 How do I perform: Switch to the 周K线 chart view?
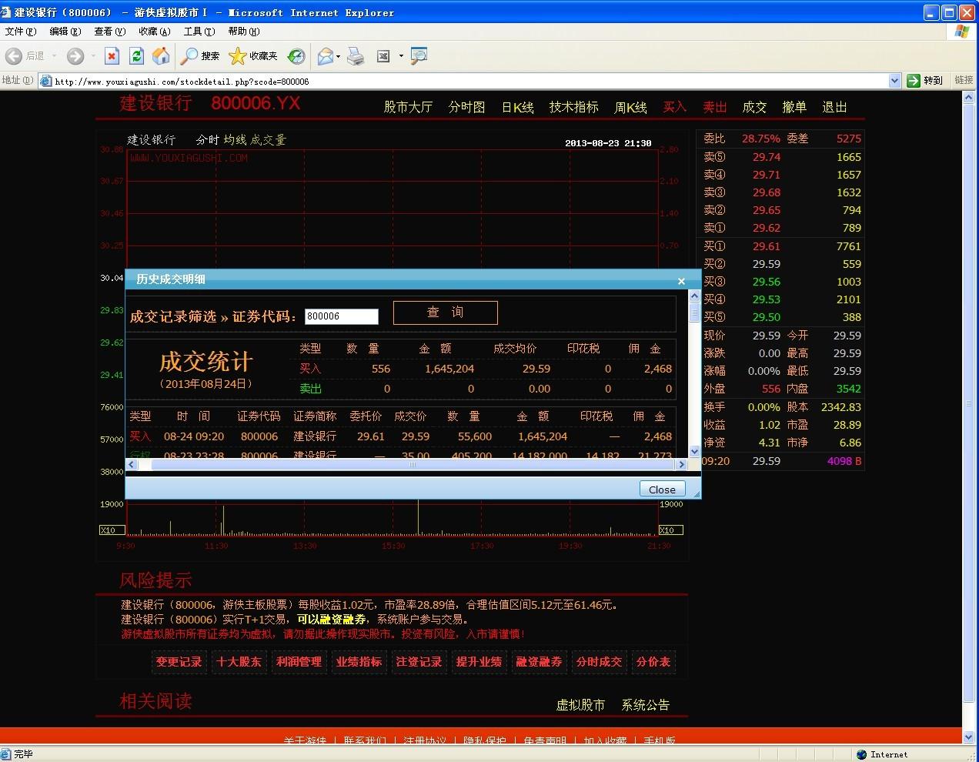point(630,107)
